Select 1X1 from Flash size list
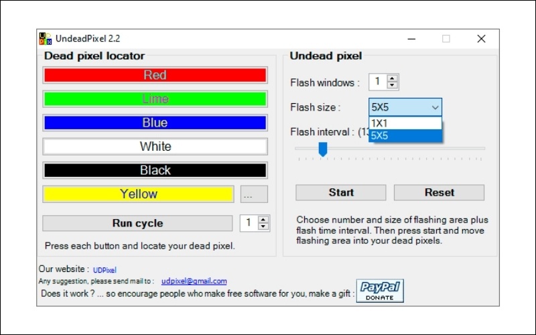 pyautogui.click(x=405, y=123)
